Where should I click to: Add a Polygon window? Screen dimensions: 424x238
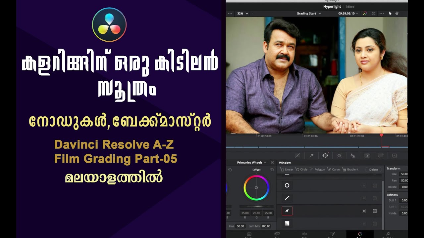pos(317,170)
